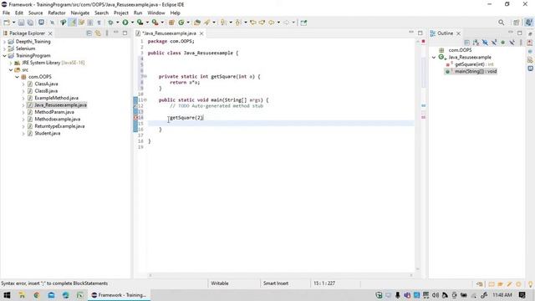535x301 pixels.
Task: Click the Framework - Training taskbar button
Action: pos(119,295)
